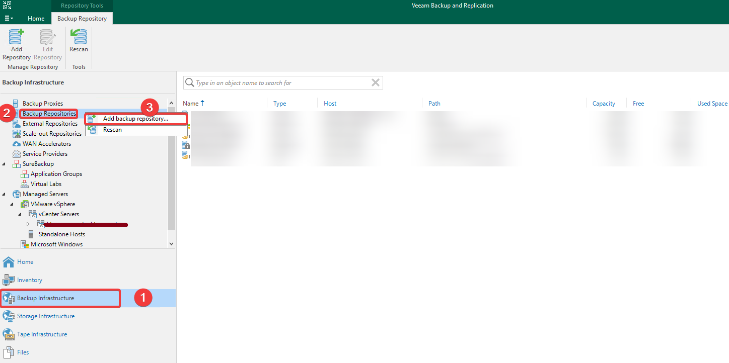Switch to the Home ribbon tab

pyautogui.click(x=36, y=18)
